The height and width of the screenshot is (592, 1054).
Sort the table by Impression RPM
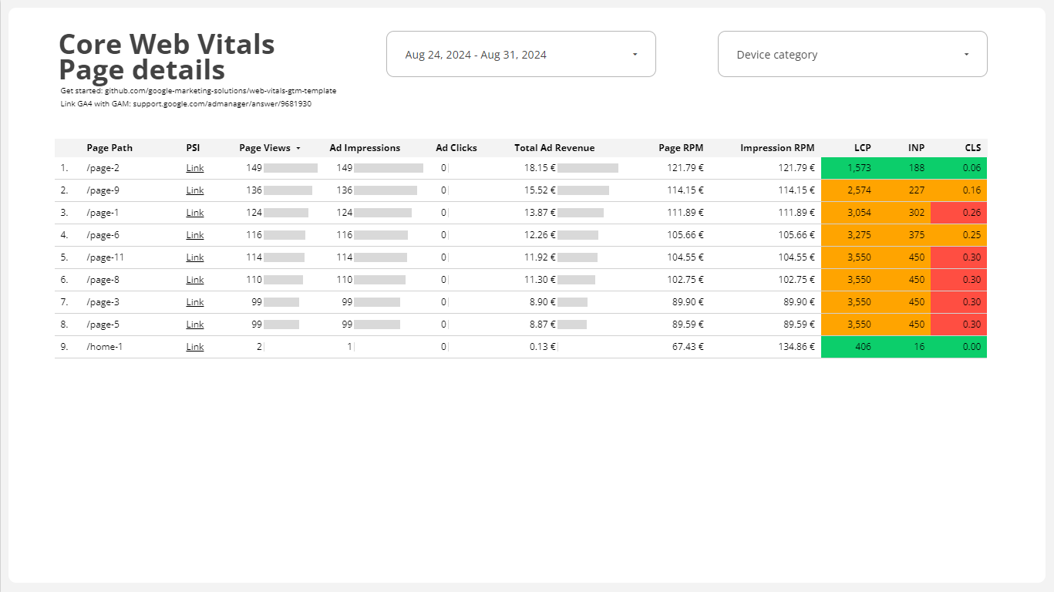777,147
